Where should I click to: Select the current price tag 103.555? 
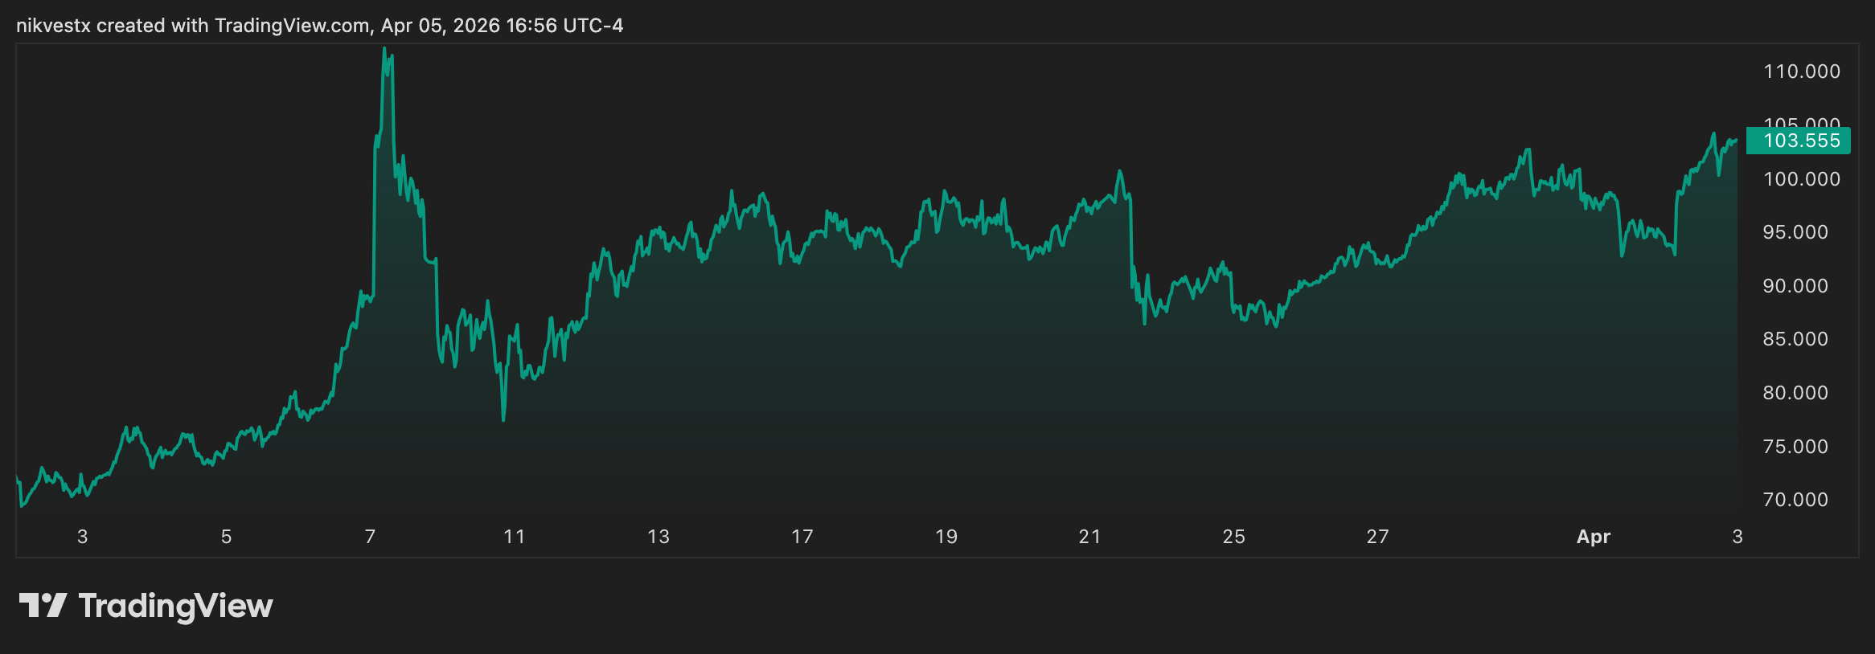click(x=1801, y=141)
